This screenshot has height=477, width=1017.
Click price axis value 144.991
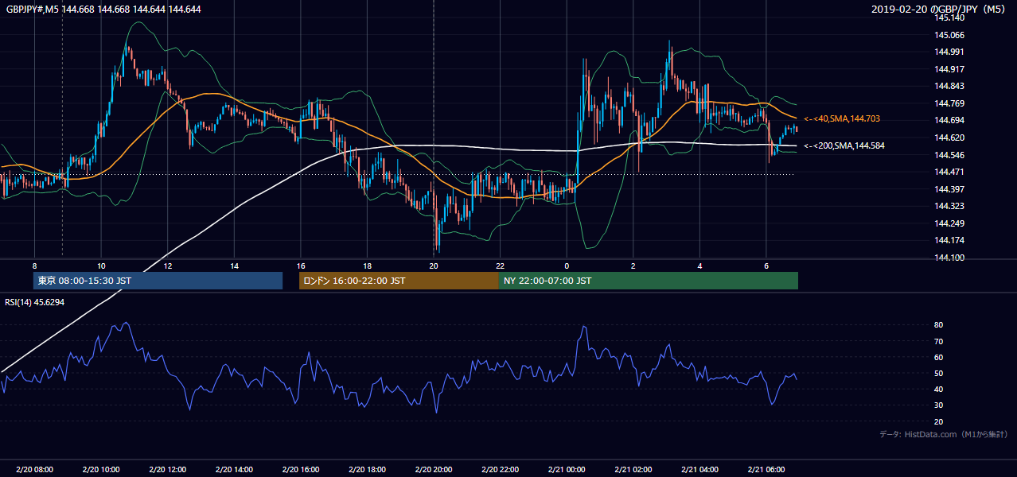(949, 52)
